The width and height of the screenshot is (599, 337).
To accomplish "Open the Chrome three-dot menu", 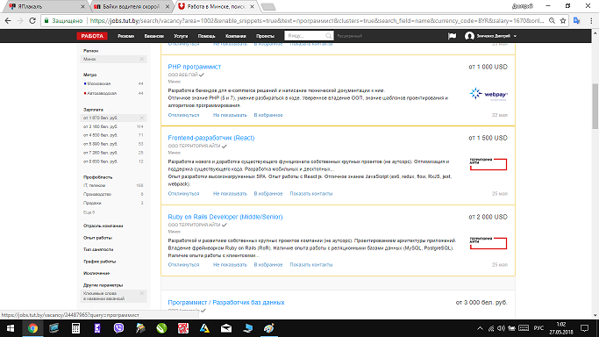I will (591, 21).
